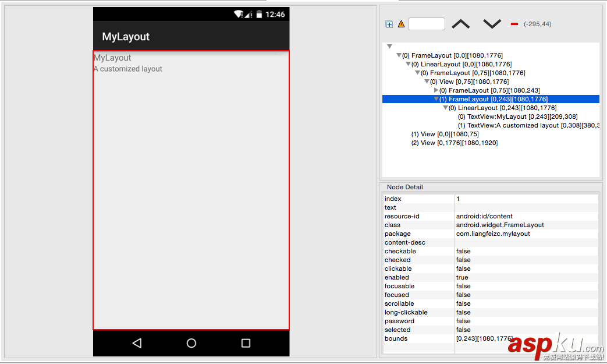Click the resource-id value android:id/content
The height and width of the screenshot is (364, 607).
[484, 216]
